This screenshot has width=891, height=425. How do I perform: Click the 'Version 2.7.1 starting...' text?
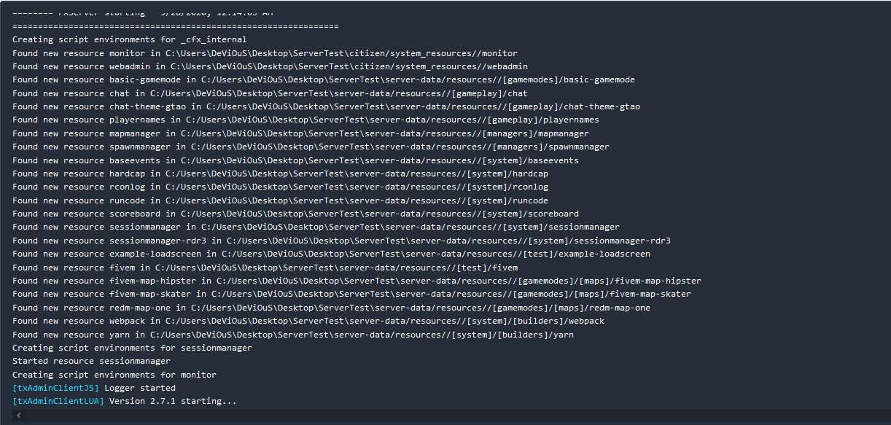pyautogui.click(x=173, y=401)
